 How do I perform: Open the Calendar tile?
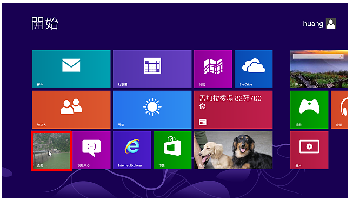point(152,69)
